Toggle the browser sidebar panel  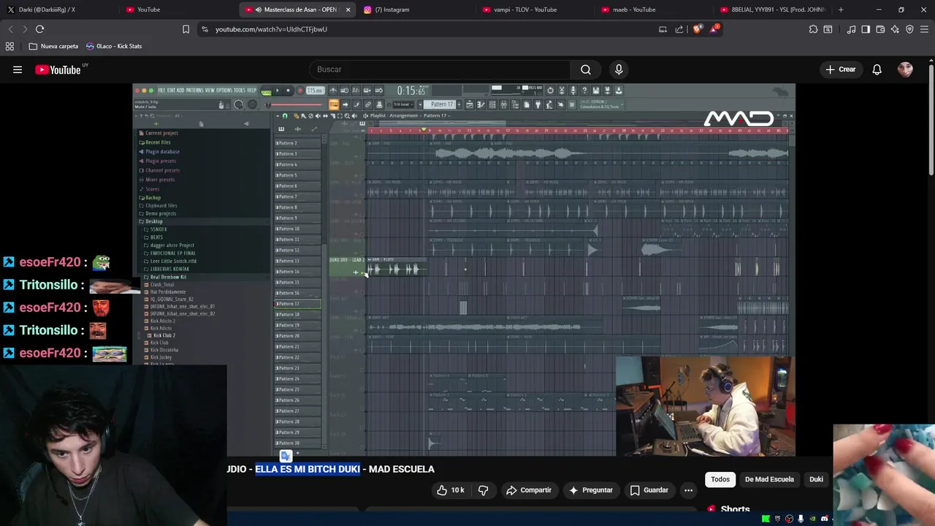[x=866, y=29]
